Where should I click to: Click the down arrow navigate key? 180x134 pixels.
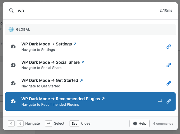click(x=20, y=124)
